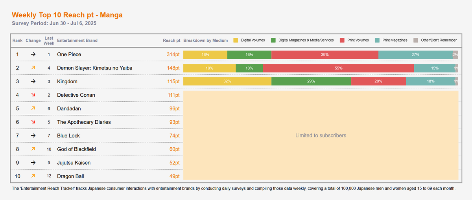This screenshot has width=472, height=200.
Task: Click the green Digital Magazines legend swatch
Action: pos(273,40)
